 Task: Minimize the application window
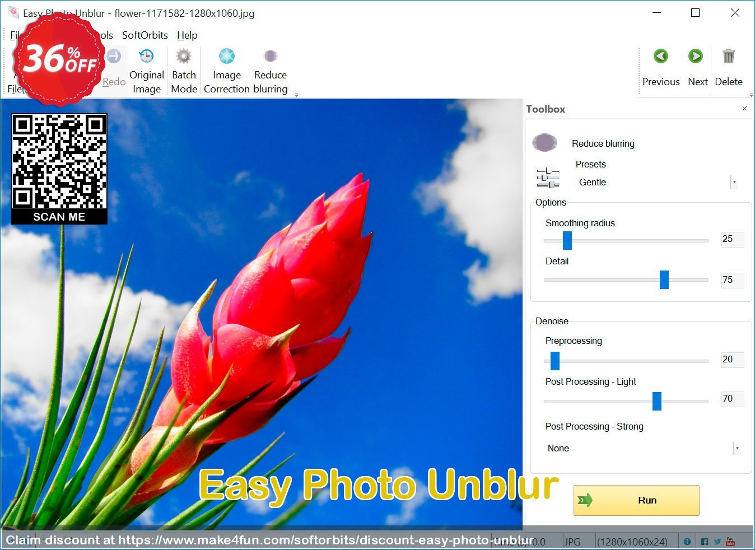[x=658, y=12]
